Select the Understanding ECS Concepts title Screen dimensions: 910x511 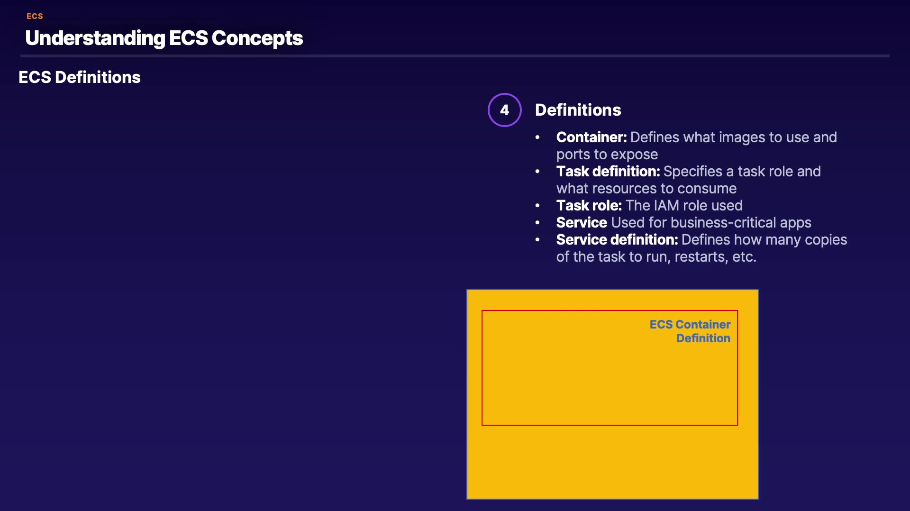pyautogui.click(x=164, y=38)
